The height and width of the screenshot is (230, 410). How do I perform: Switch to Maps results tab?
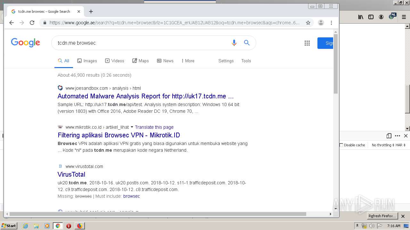pos(141,61)
